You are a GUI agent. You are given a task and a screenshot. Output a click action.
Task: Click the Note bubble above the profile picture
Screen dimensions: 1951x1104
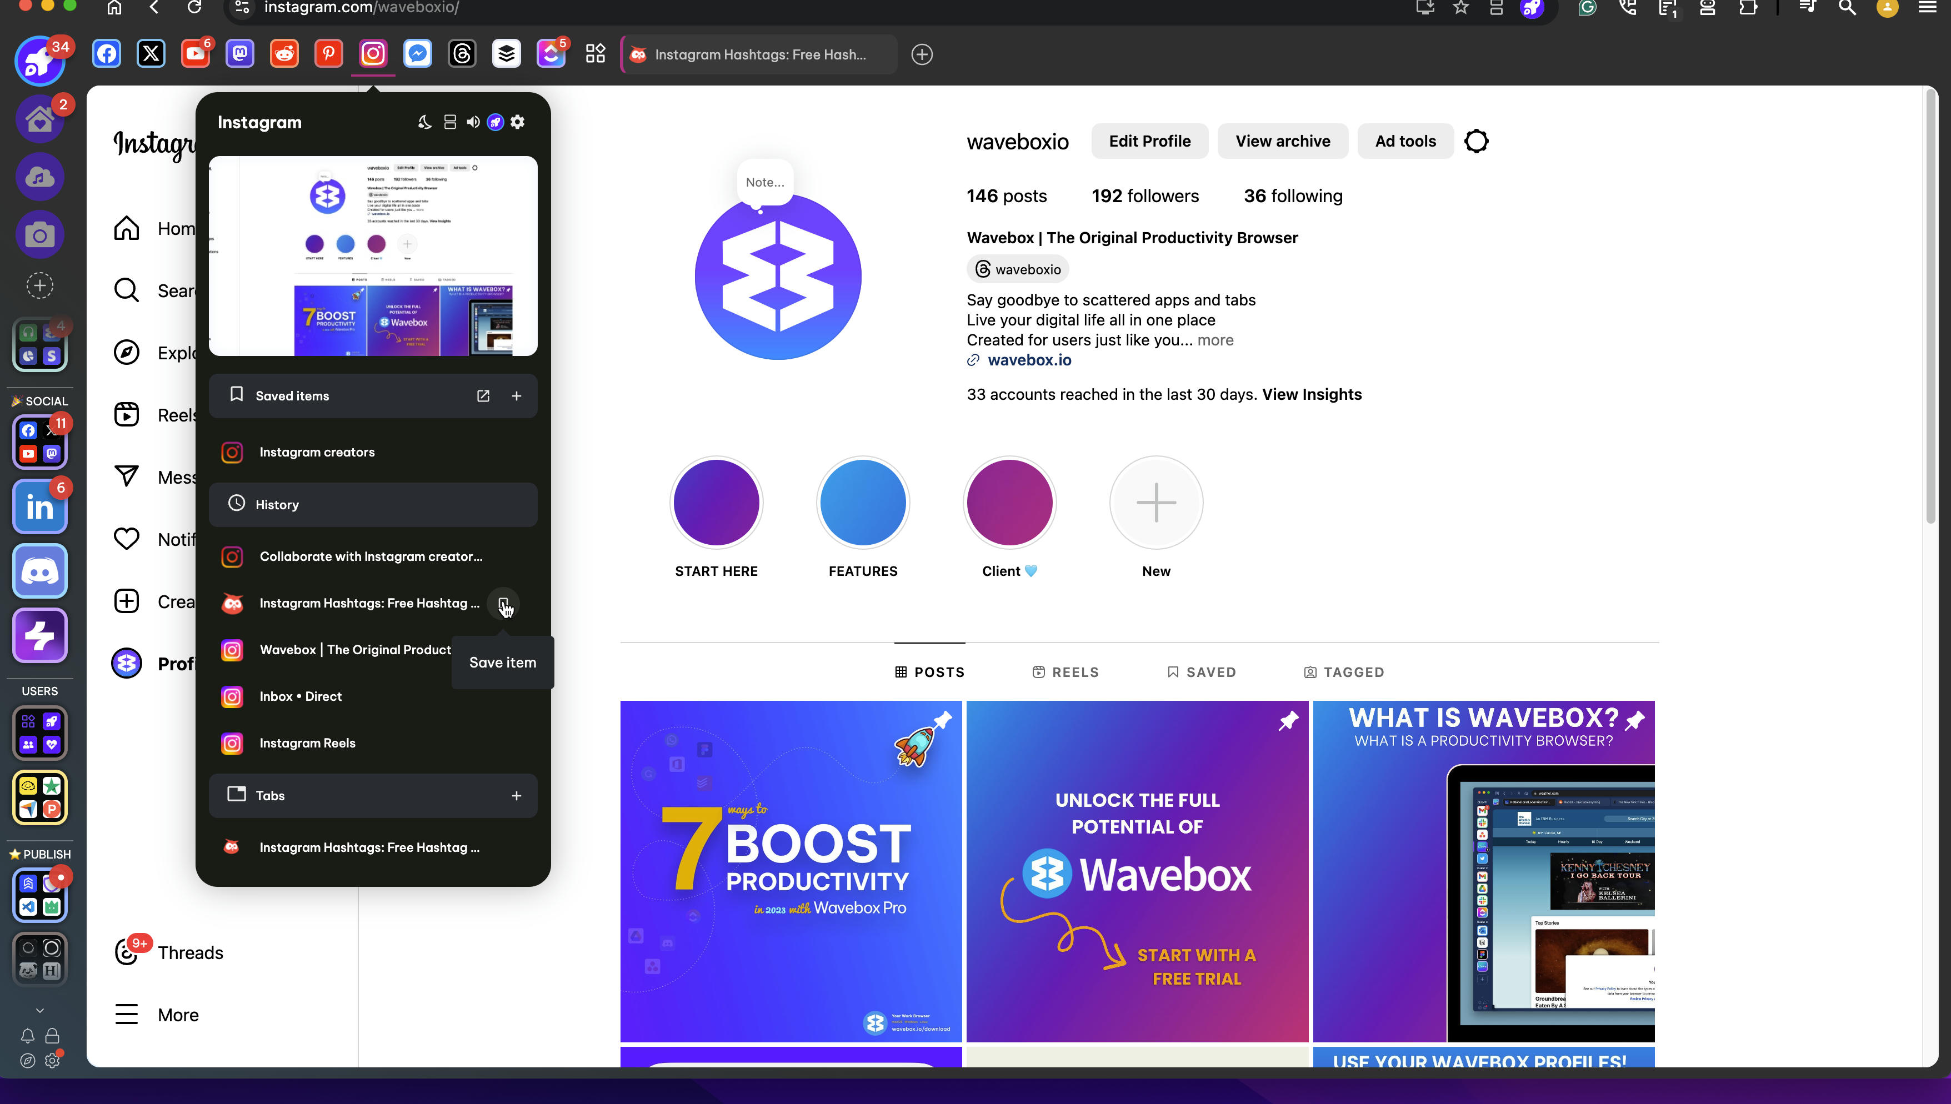(765, 182)
